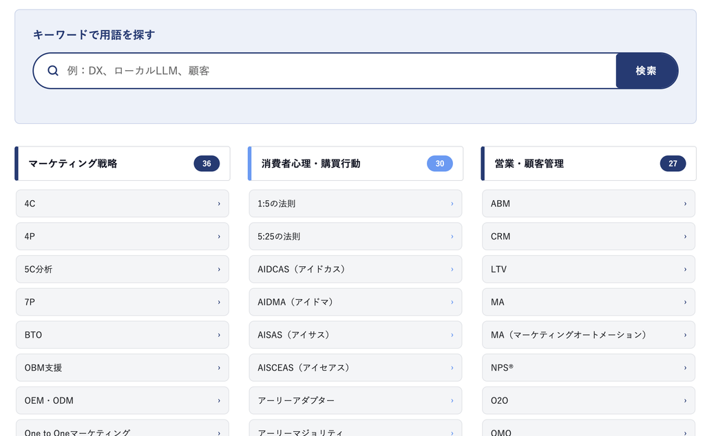The height and width of the screenshot is (436, 705).
Task: Click the chevron on the 4C row
Action: 219,204
